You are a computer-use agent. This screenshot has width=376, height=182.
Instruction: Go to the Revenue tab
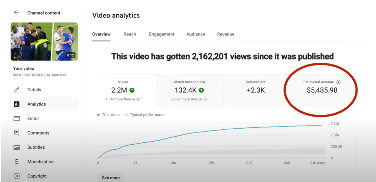point(226,34)
